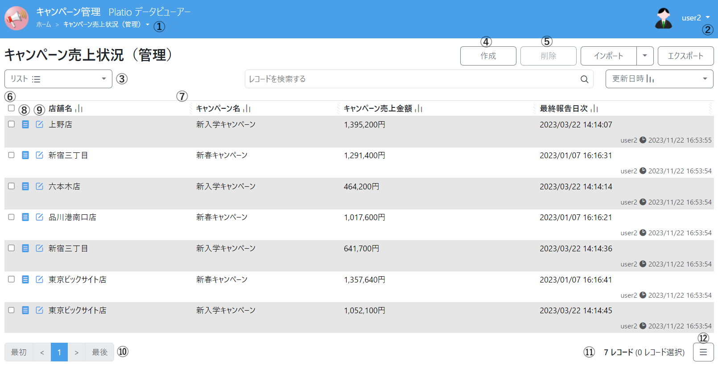Screen dimensions: 718x369
Task: Expand the インポート split-button arrow
Action: point(645,56)
